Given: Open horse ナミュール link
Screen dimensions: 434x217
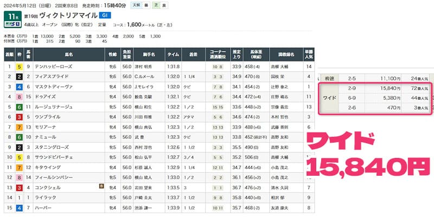Looking at the screenshot, I should pos(46,137).
